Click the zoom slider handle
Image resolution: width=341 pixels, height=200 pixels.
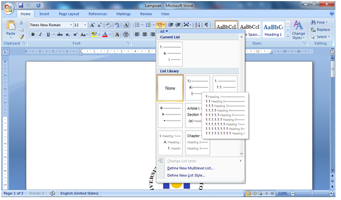click(x=312, y=193)
